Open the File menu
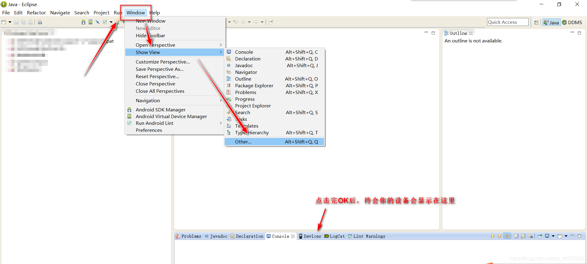This screenshot has height=264, width=587. tap(6, 13)
